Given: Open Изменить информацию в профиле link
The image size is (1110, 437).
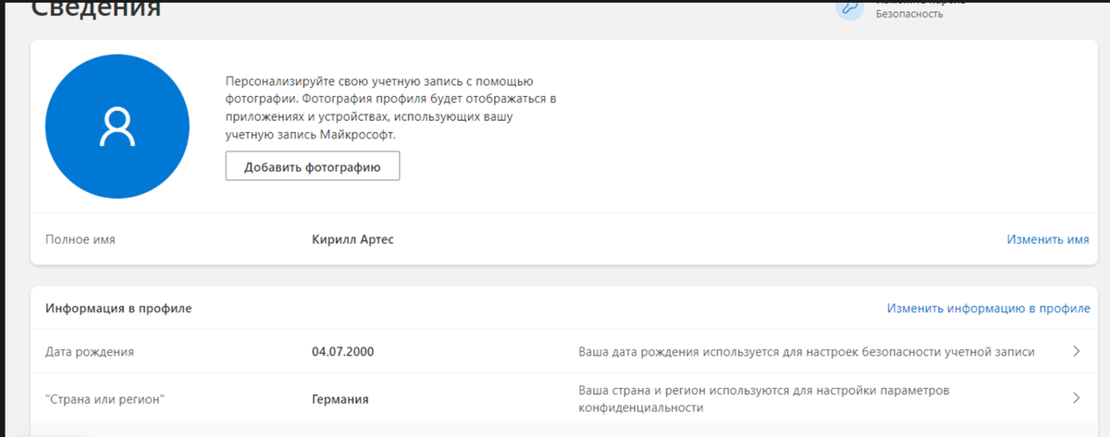Looking at the screenshot, I should [988, 308].
